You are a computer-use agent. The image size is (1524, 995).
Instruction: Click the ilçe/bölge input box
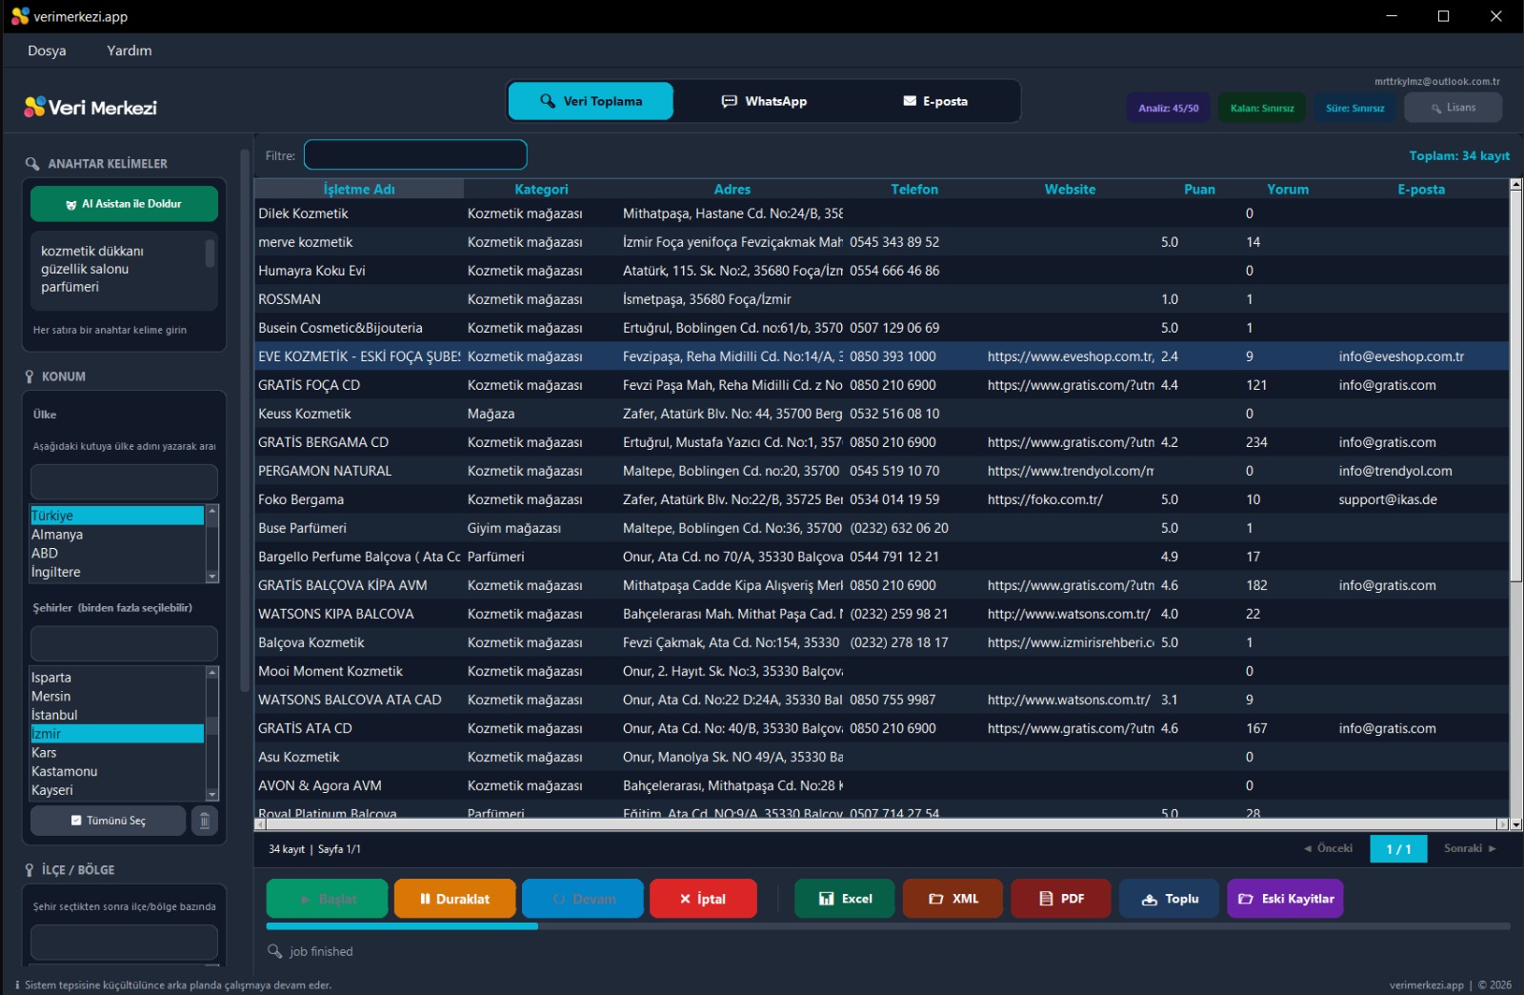point(124,942)
